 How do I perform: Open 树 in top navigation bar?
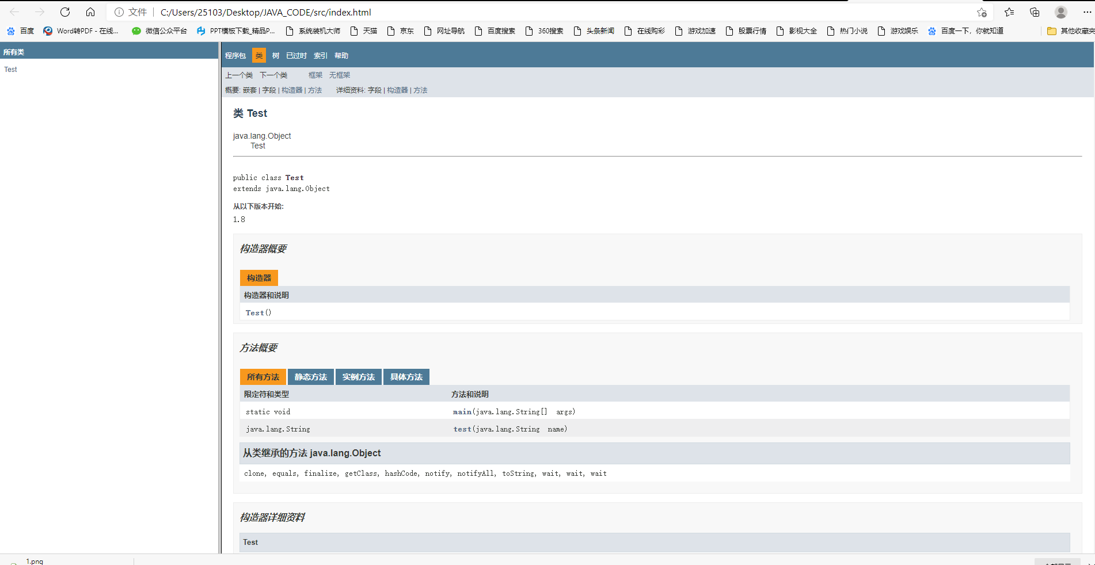tap(276, 56)
